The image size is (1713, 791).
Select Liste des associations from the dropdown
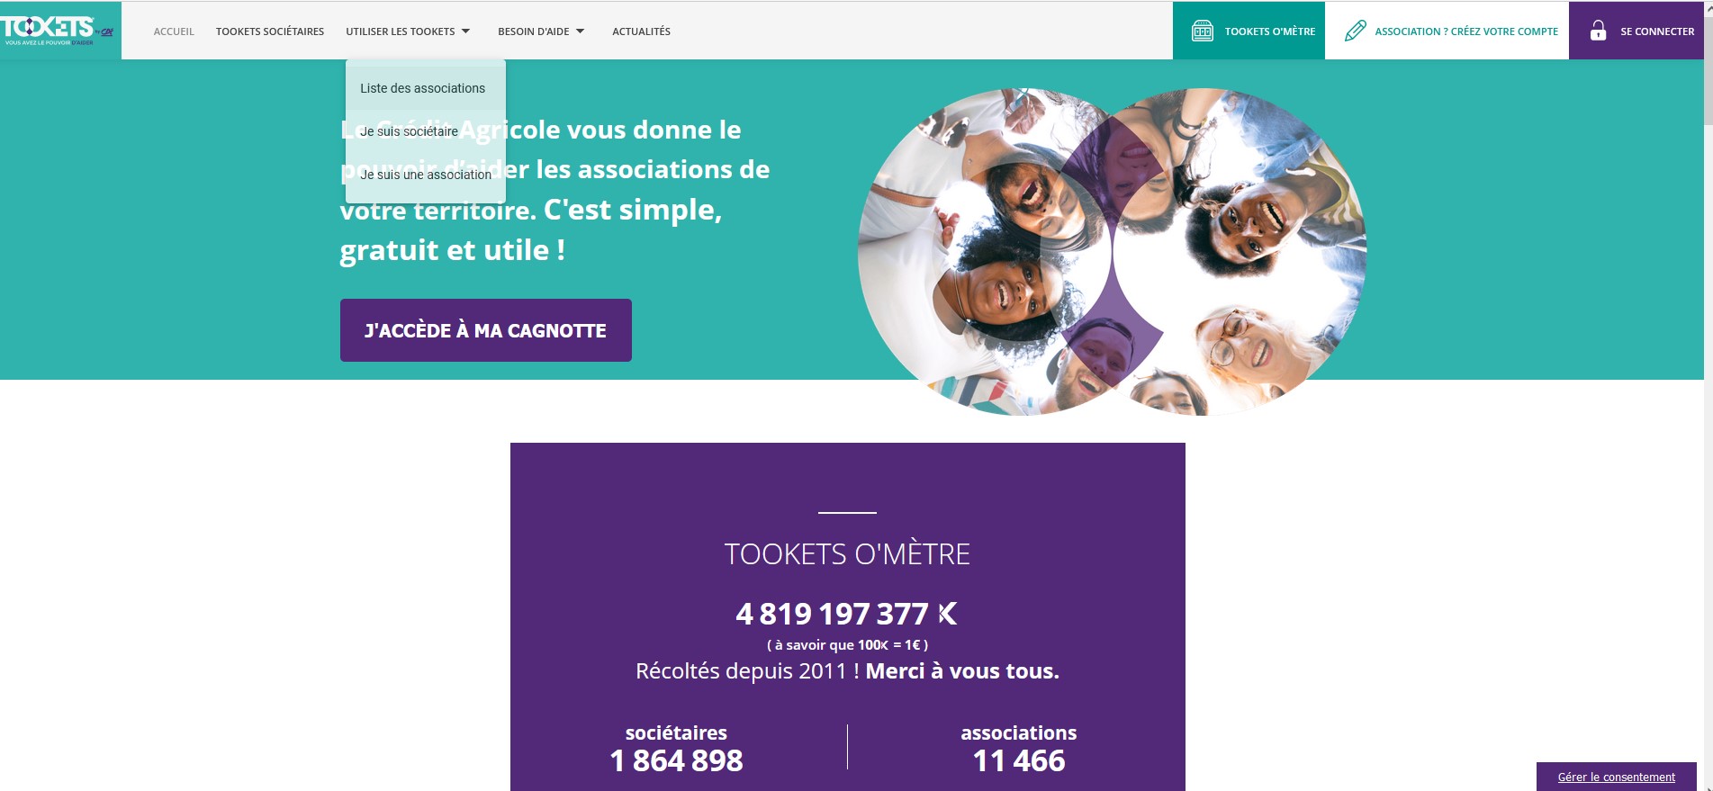[x=425, y=88]
